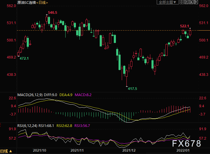Click the DEA:4.9 value
This screenshot has height=154, width=210.
tap(66, 95)
